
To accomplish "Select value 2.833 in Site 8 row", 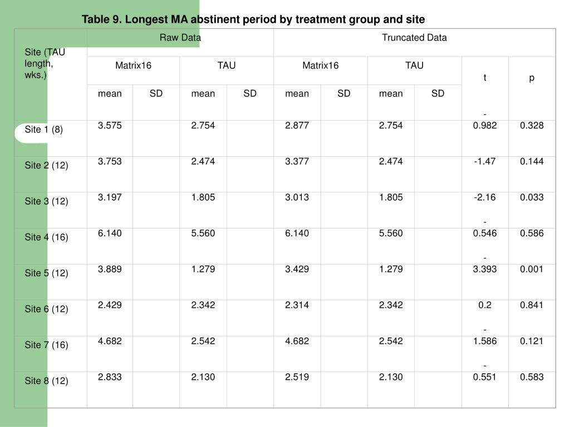I will coord(110,377).
